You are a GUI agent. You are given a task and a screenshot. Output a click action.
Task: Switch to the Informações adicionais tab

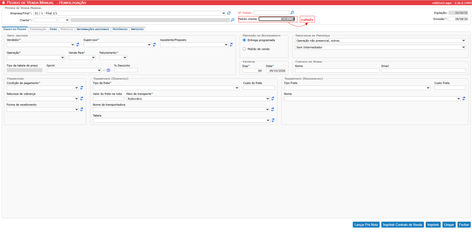[x=93, y=29]
